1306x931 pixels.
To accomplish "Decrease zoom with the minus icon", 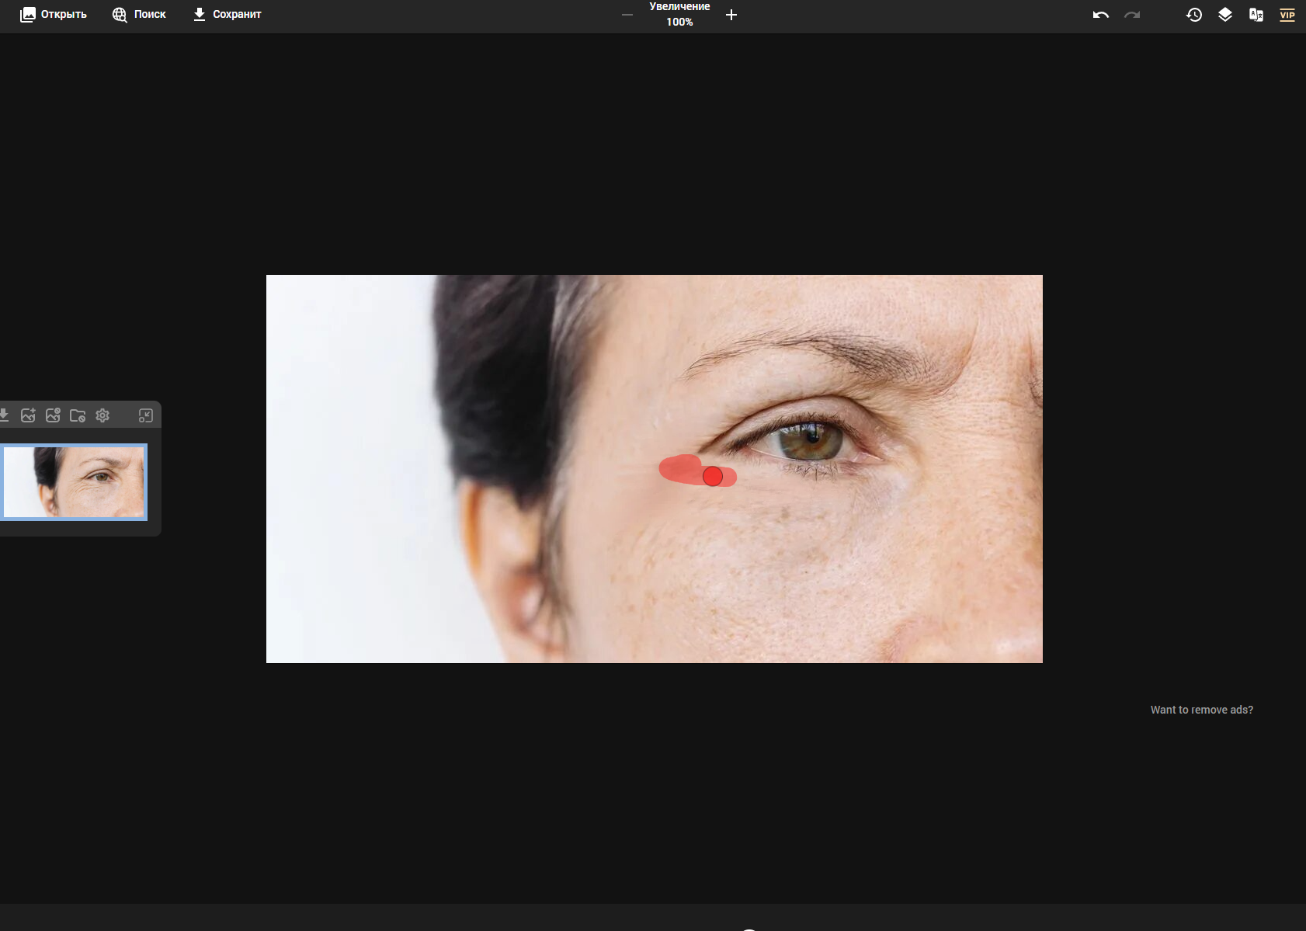I will [x=627, y=15].
